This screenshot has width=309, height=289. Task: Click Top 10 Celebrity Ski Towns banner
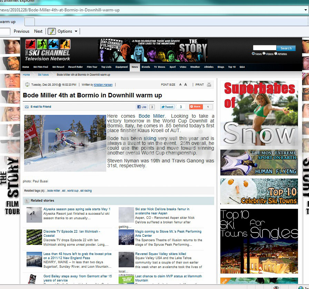pos(259,192)
